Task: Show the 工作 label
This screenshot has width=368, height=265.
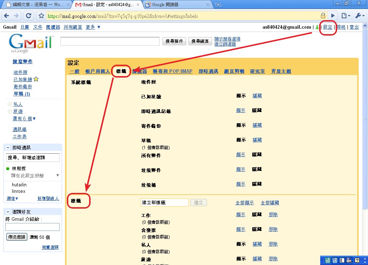Action: click(x=240, y=215)
